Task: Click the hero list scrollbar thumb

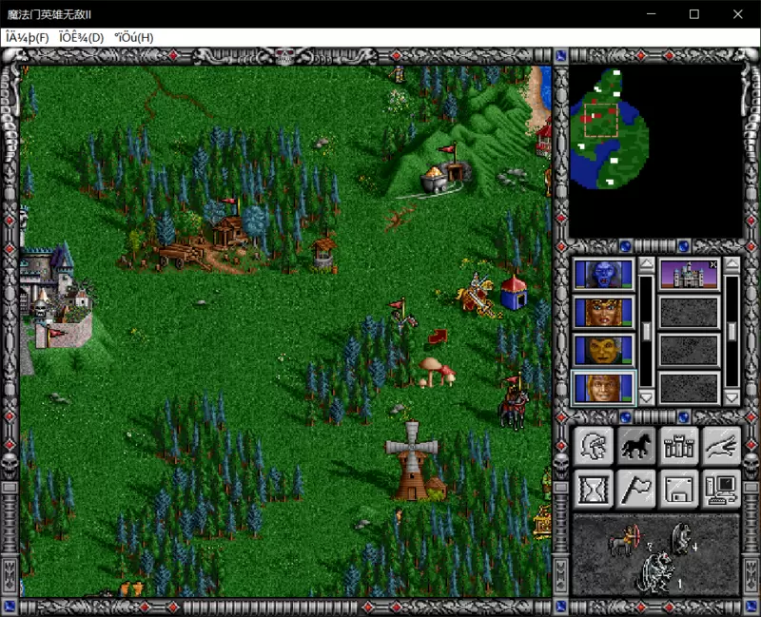Action: point(646,332)
